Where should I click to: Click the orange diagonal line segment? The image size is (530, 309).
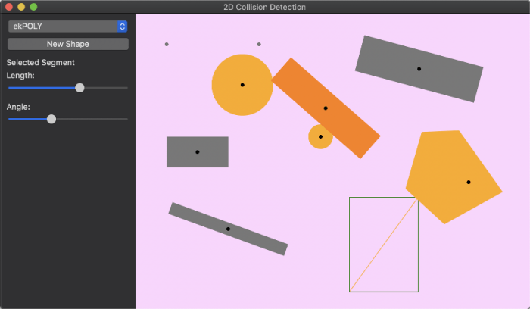coord(384,245)
